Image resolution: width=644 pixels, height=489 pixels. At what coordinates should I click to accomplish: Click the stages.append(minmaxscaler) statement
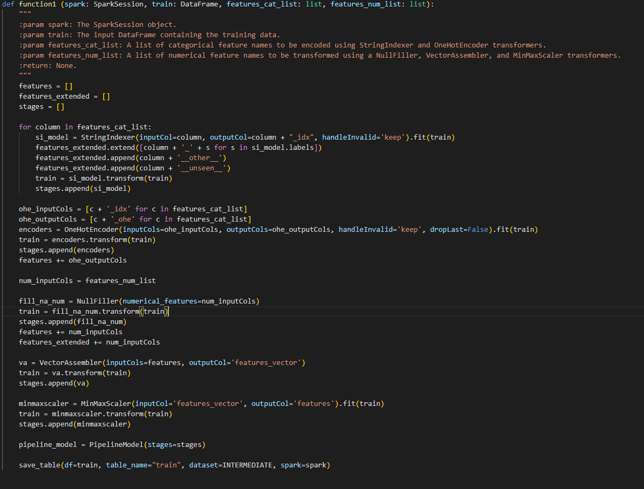pyautogui.click(x=76, y=424)
